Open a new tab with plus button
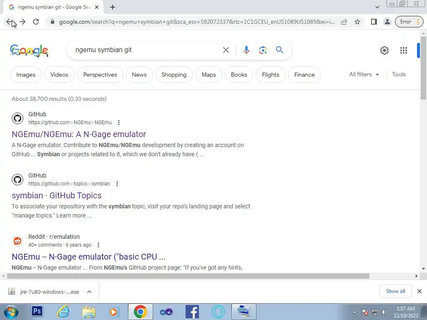This screenshot has width=427, height=320. pos(113,7)
